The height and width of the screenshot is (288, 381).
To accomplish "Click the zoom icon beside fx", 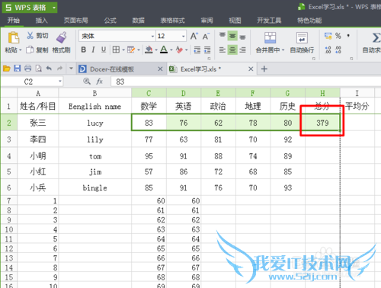I will (87, 82).
